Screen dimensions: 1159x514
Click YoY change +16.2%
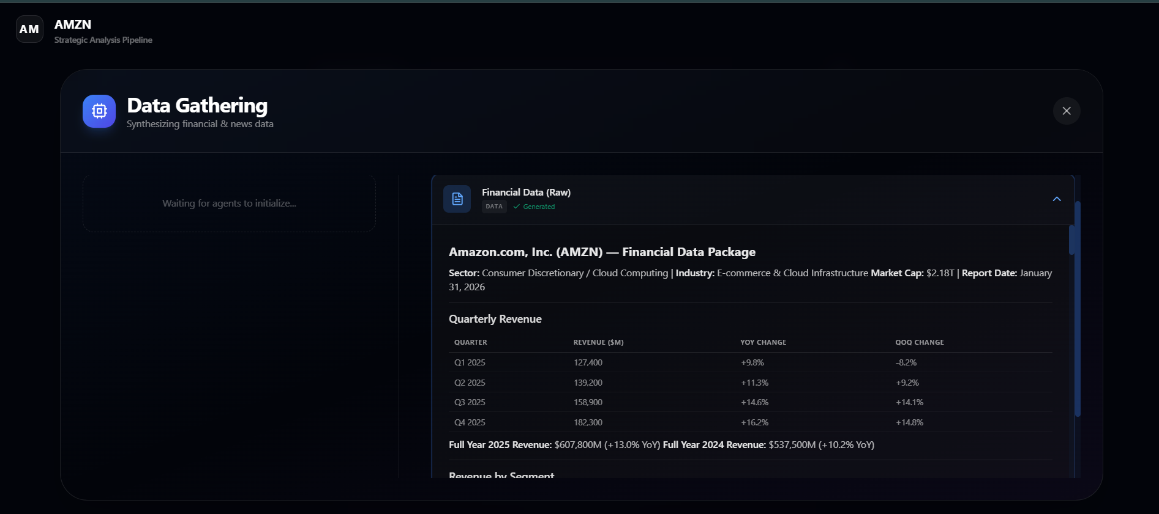click(754, 422)
